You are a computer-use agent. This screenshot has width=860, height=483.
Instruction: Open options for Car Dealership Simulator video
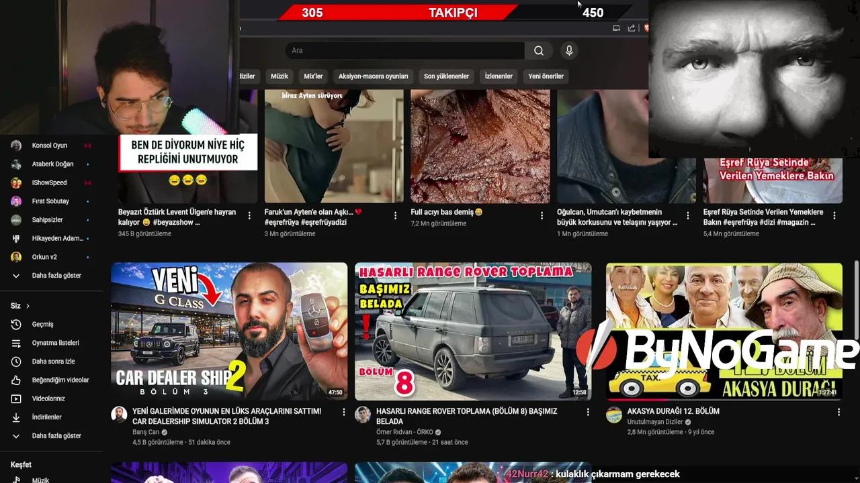[x=344, y=412]
